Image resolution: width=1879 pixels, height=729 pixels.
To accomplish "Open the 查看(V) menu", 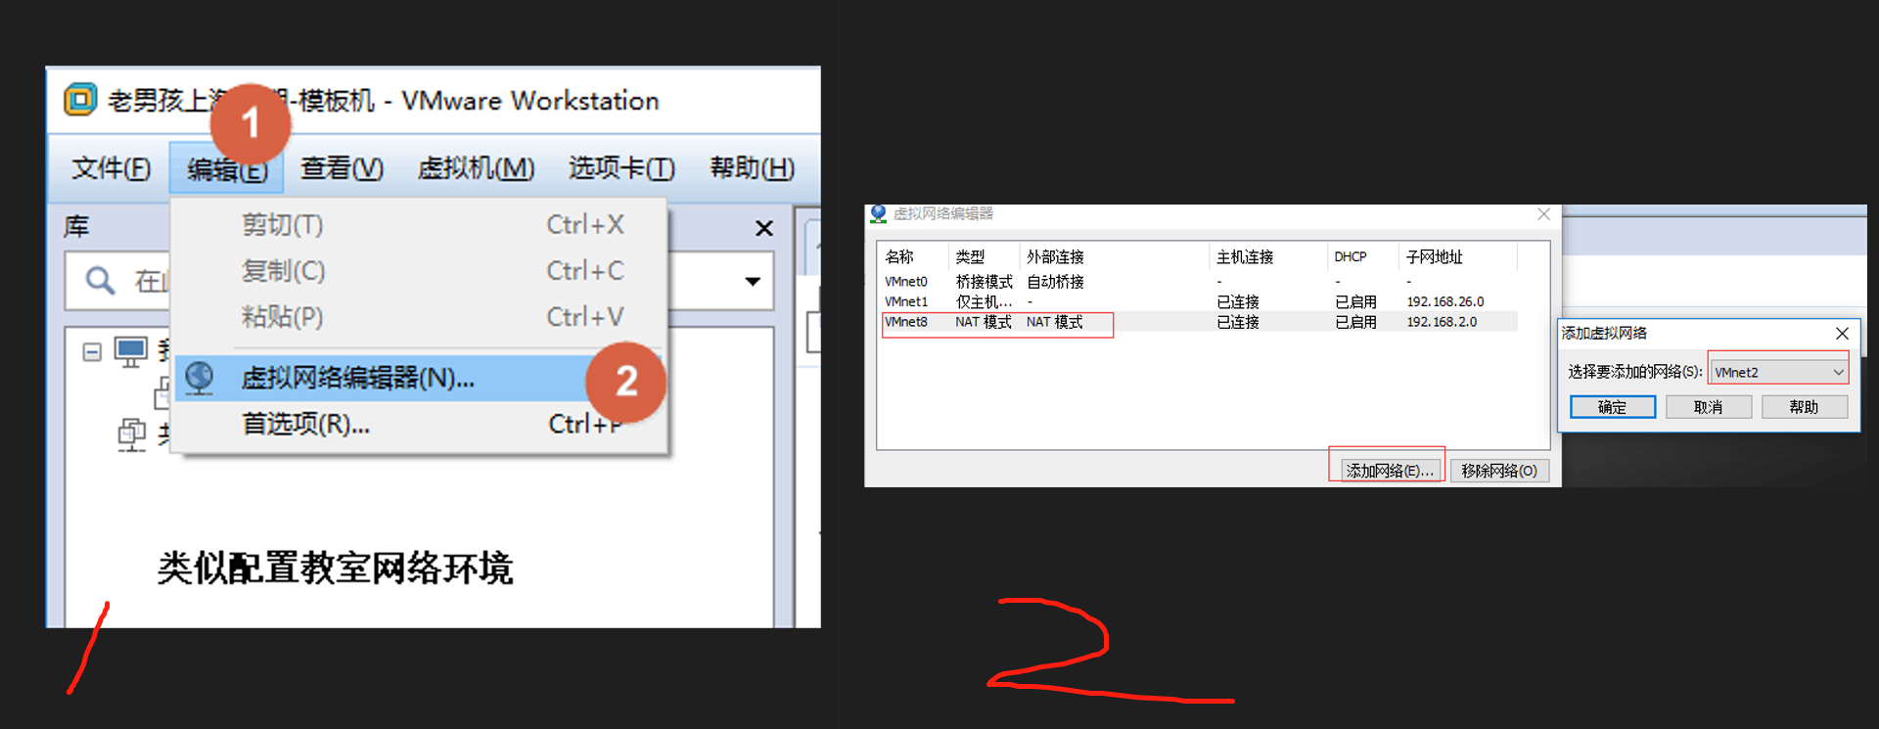I will click(x=342, y=168).
